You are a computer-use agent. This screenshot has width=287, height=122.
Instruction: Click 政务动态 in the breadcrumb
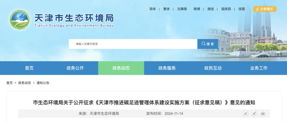(x=24, y=83)
